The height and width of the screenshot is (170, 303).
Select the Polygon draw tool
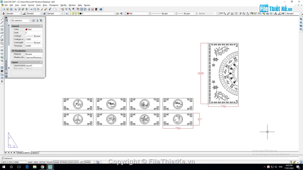(x=2, y=30)
